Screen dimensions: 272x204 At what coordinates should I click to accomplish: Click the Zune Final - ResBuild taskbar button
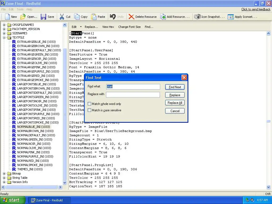tap(49, 200)
